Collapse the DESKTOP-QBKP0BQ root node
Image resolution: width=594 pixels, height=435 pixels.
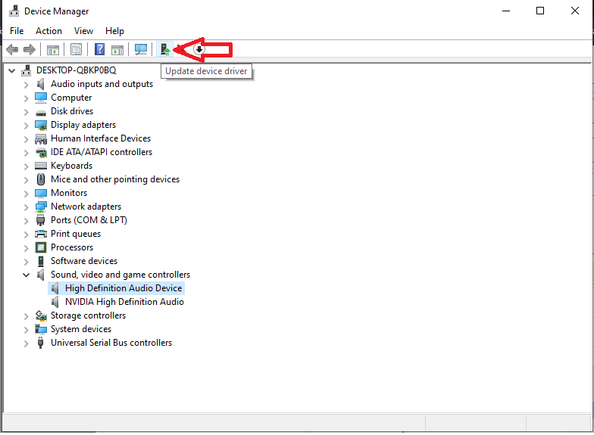[11, 70]
